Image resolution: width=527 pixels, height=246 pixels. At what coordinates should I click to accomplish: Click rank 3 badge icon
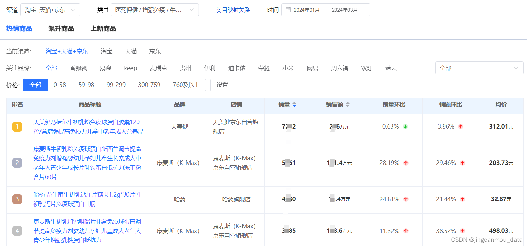point(17,199)
